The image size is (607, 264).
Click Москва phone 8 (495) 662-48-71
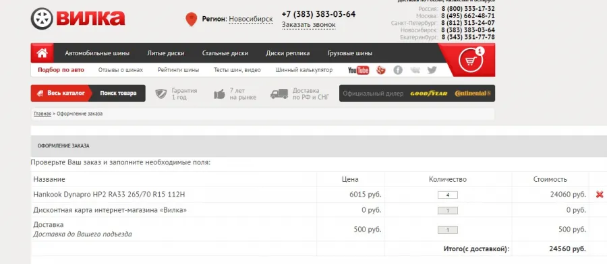point(468,16)
